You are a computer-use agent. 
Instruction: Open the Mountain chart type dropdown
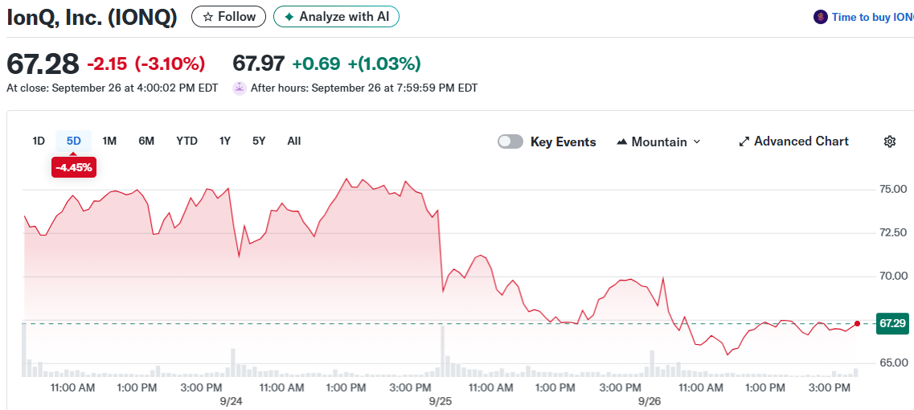[658, 141]
